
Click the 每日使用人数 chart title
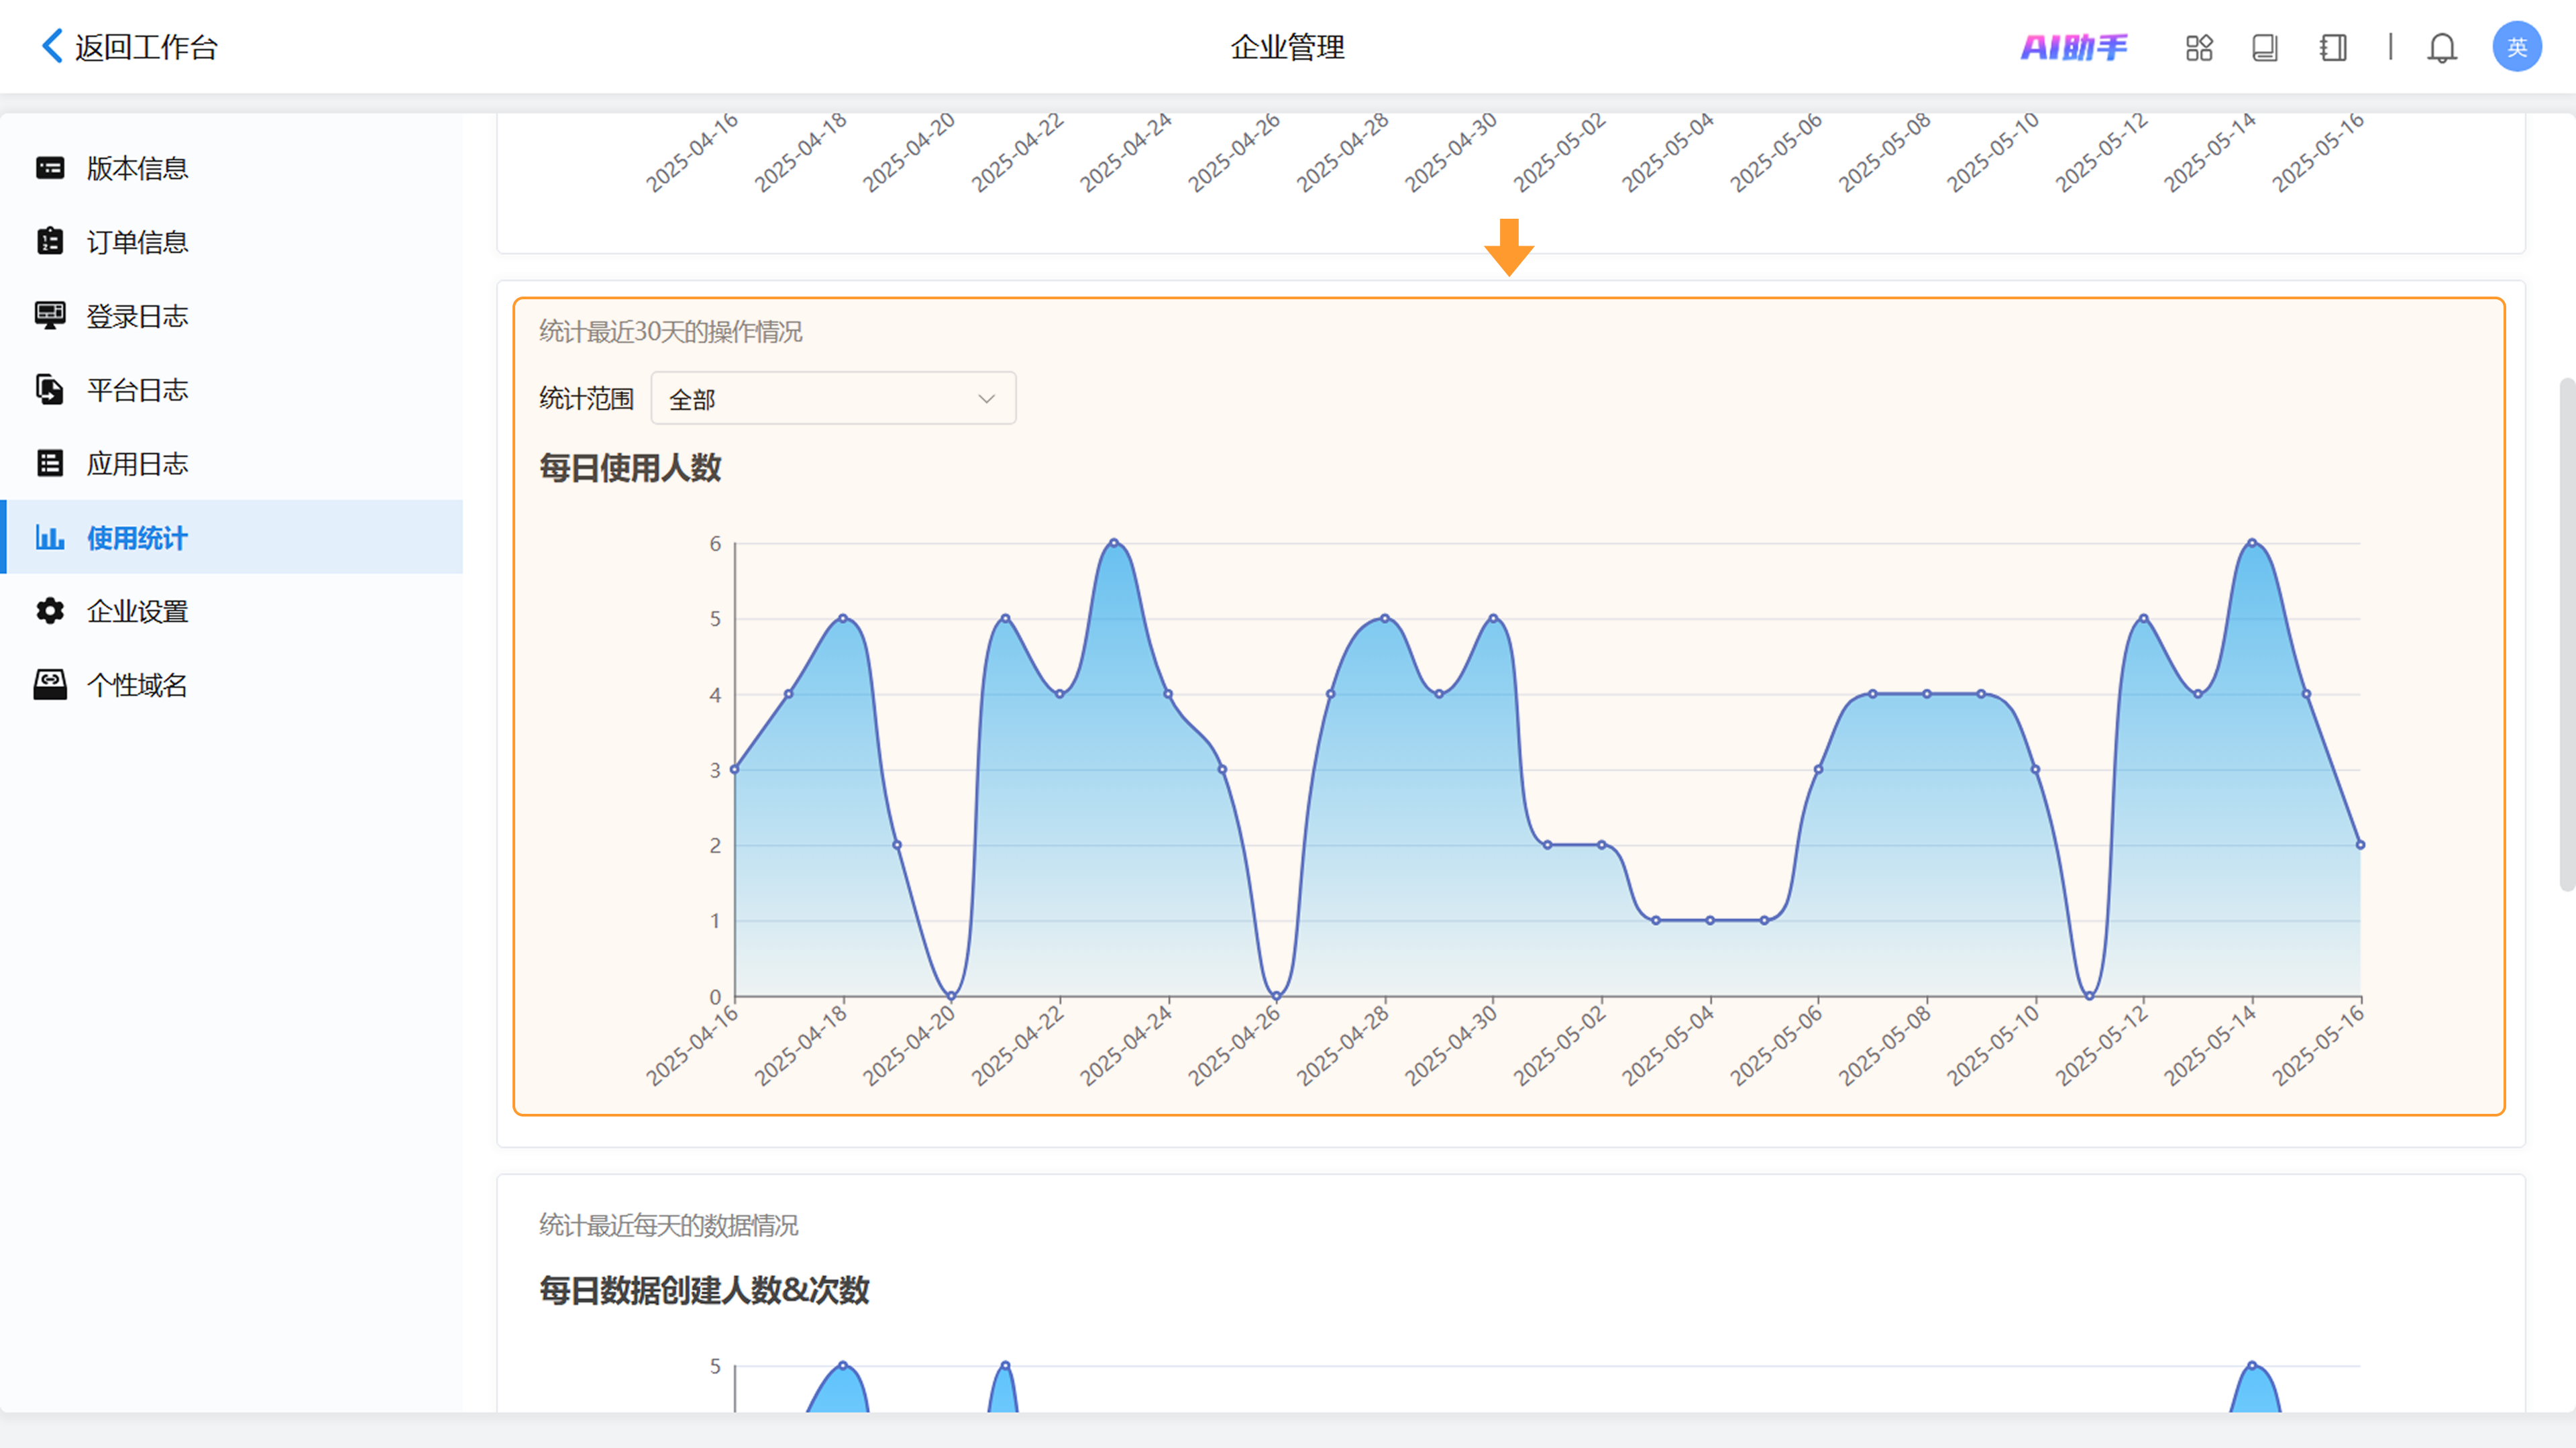pyautogui.click(x=630, y=468)
